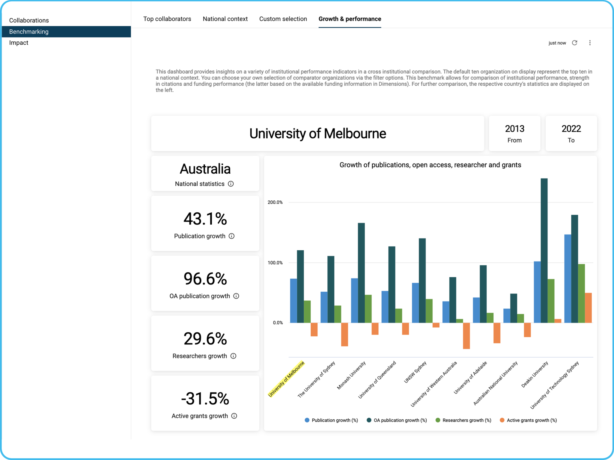Click the Australia national statistics heading
This screenshot has height=460, width=614.
pos(205,169)
